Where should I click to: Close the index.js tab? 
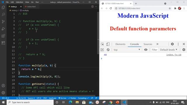click(21, 6)
